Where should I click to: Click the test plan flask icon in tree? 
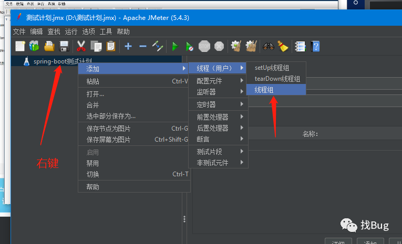26,61
